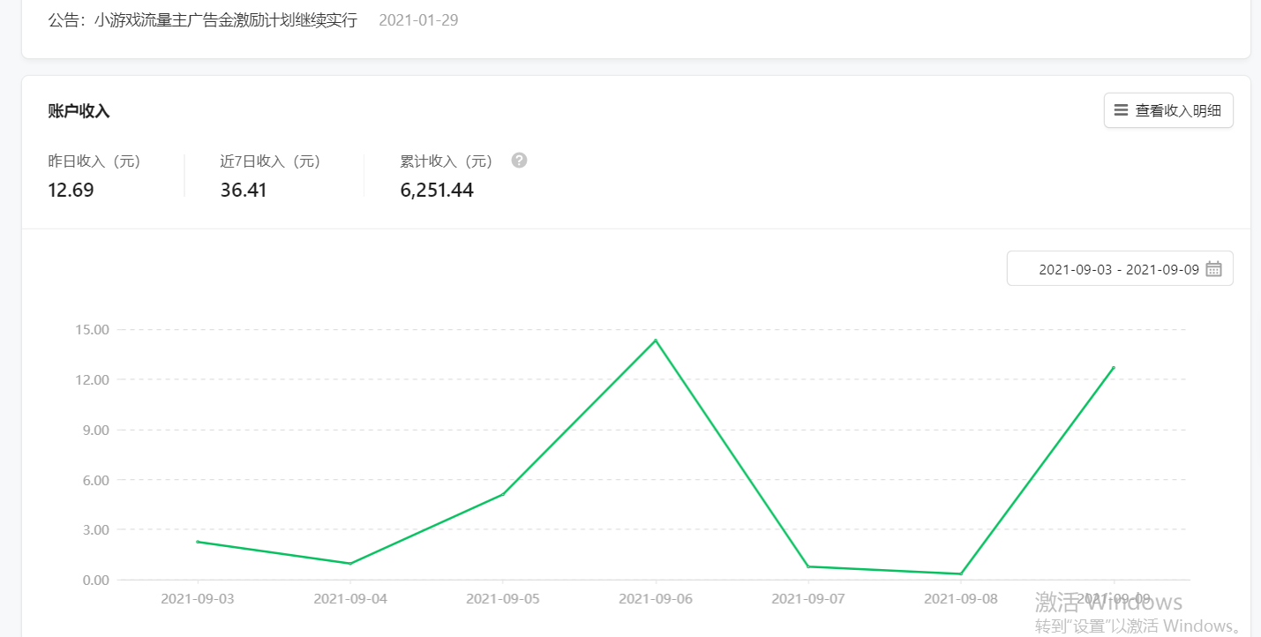Viewport: 1261px width, 637px height.
Task: Open the 小游戏流量主广告金激励计划 announcement link
Action: pos(203,20)
